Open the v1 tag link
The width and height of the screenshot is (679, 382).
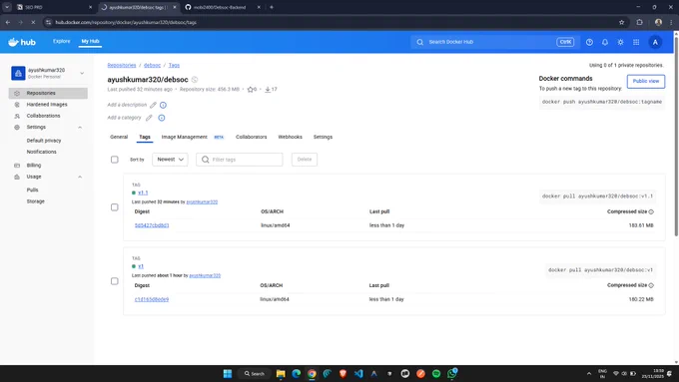click(141, 266)
